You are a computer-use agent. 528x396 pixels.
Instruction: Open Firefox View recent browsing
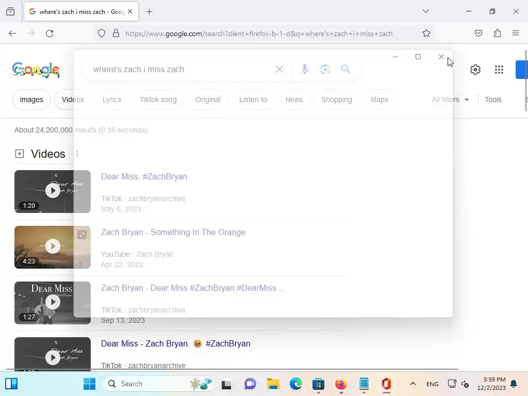point(10,12)
